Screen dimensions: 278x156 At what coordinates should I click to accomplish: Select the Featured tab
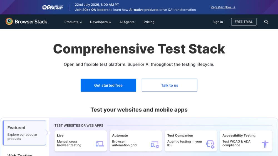[24, 133]
